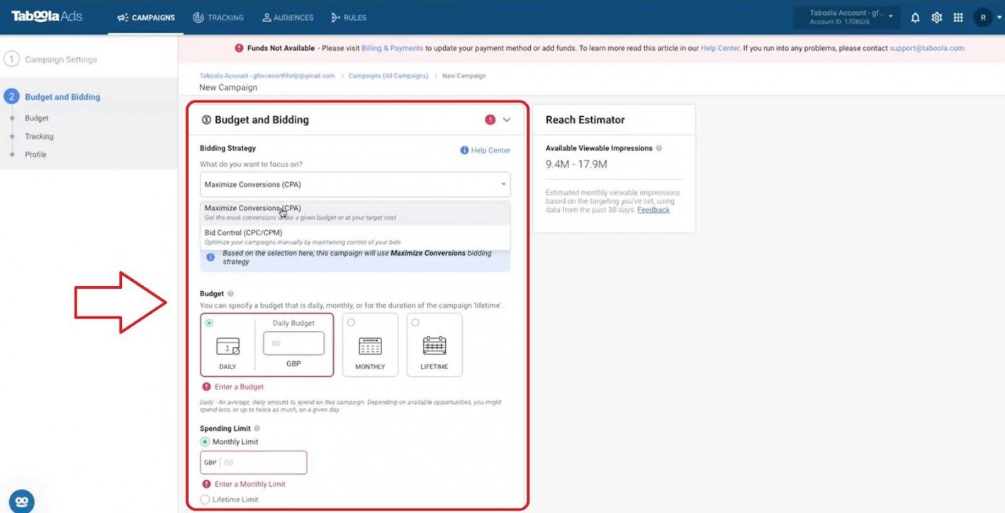Click the step 2 circle icon
1005x513 pixels.
point(11,96)
